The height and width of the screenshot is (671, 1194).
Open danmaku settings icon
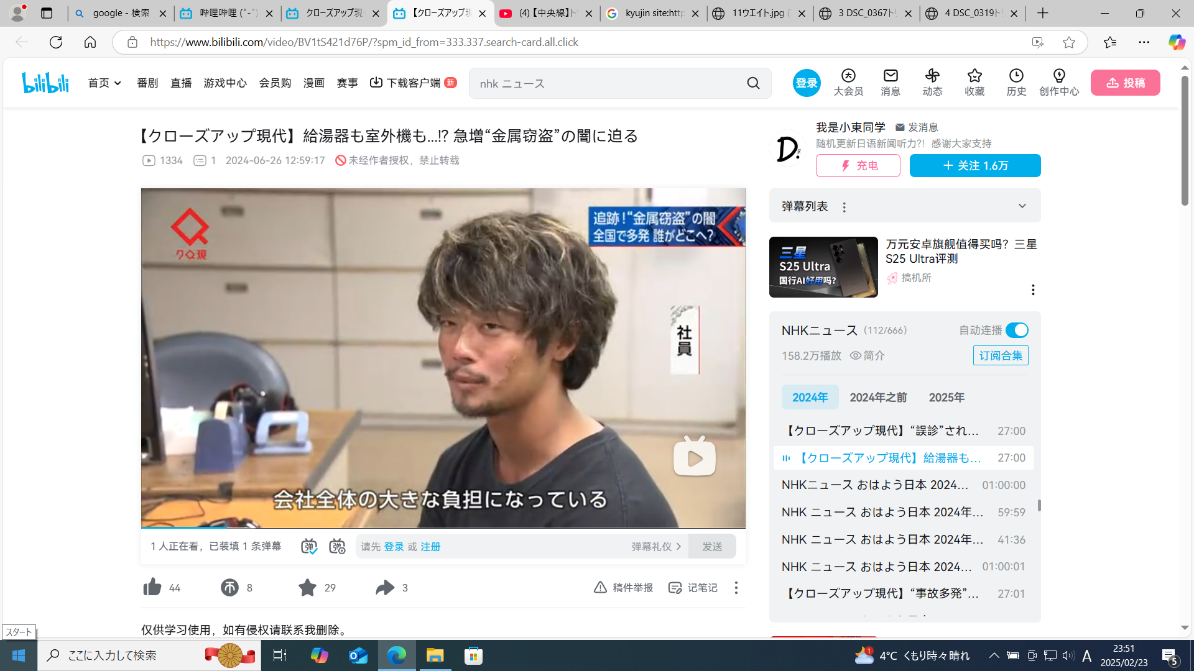pyautogui.click(x=337, y=546)
